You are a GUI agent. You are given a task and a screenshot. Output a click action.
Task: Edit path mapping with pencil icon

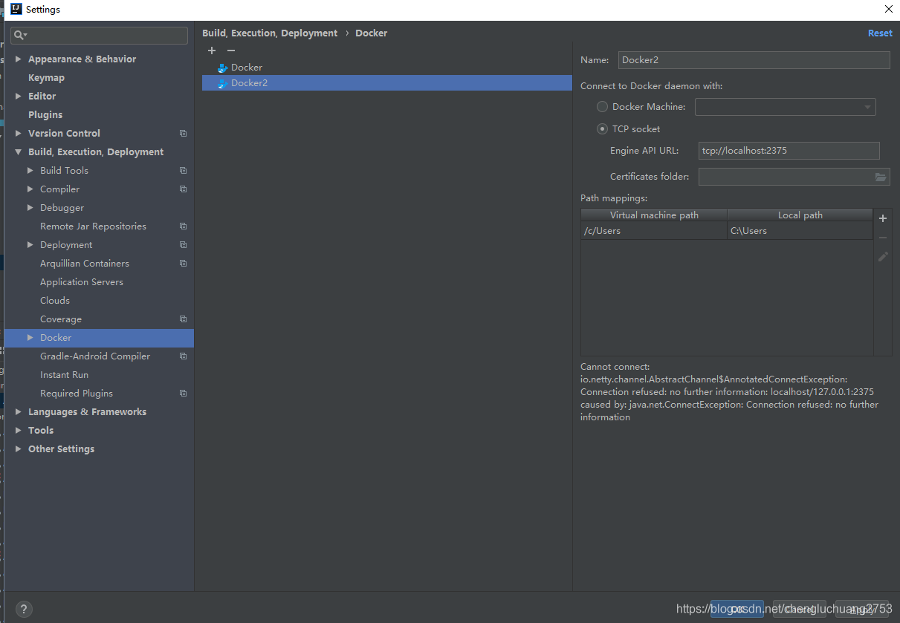883,256
